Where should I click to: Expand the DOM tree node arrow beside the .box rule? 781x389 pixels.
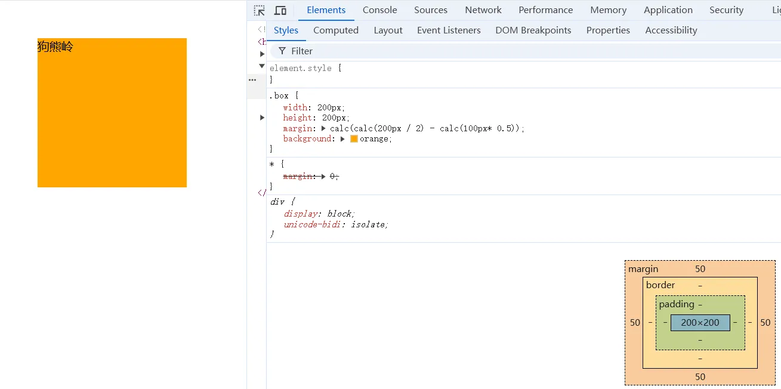coord(262,118)
